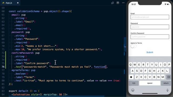Click the battery icon in phone status bar

point(168,4)
